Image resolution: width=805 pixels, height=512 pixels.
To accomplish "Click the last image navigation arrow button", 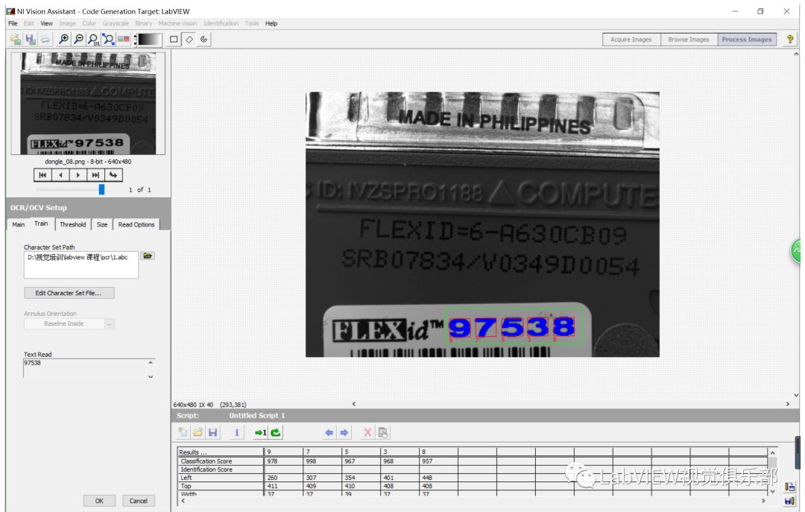I will pyautogui.click(x=94, y=174).
